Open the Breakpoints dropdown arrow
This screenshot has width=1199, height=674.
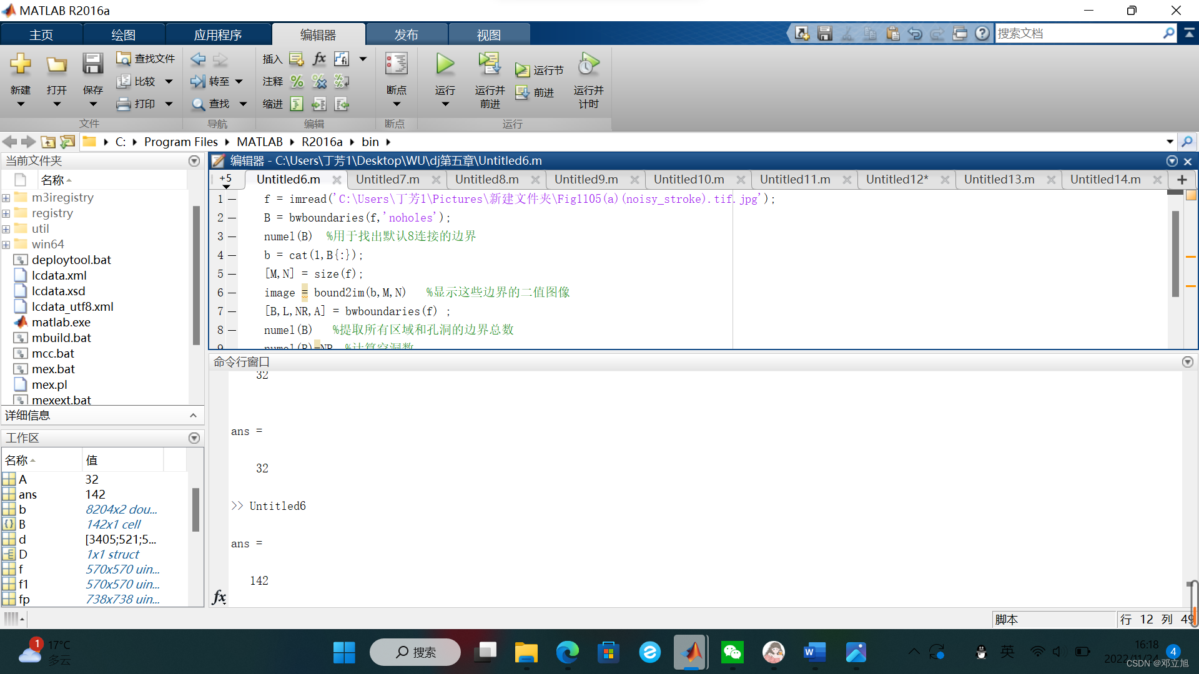[x=397, y=104]
